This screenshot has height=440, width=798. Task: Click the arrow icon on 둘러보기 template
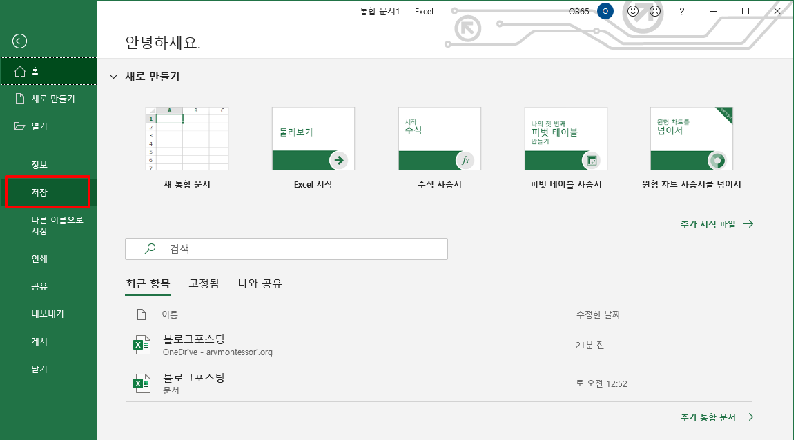coord(338,160)
